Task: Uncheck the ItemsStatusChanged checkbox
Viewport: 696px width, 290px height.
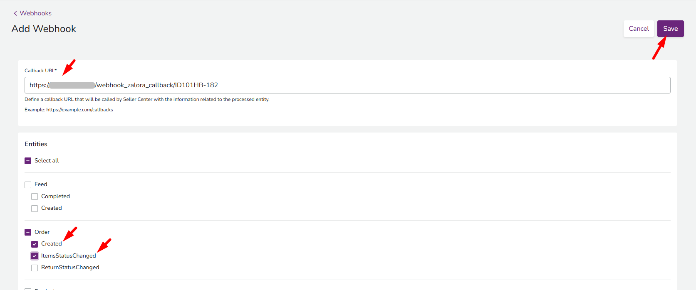Action: tap(35, 256)
